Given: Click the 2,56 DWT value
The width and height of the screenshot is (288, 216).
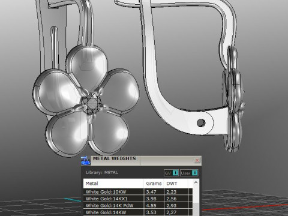Looking at the screenshot, I should click(172, 199).
